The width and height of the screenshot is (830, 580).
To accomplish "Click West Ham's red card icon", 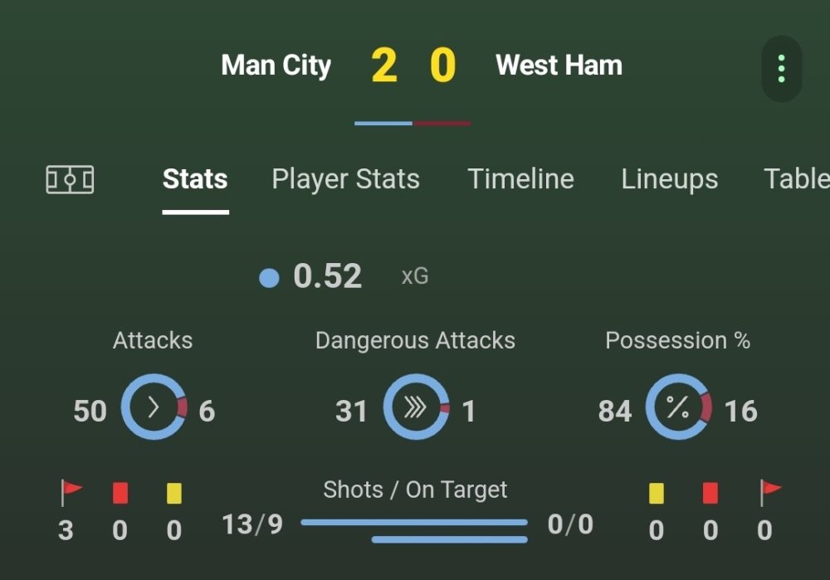I will coord(710,493).
